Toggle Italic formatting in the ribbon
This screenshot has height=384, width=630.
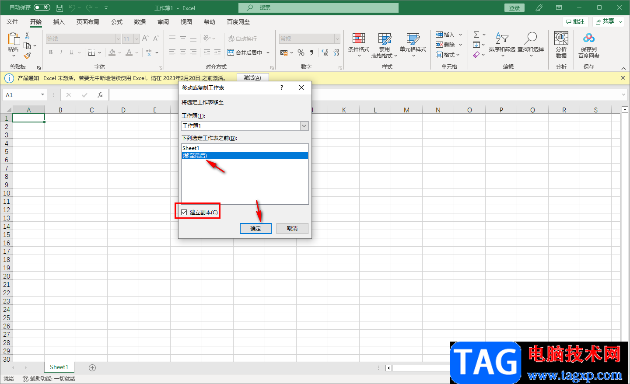coord(61,52)
